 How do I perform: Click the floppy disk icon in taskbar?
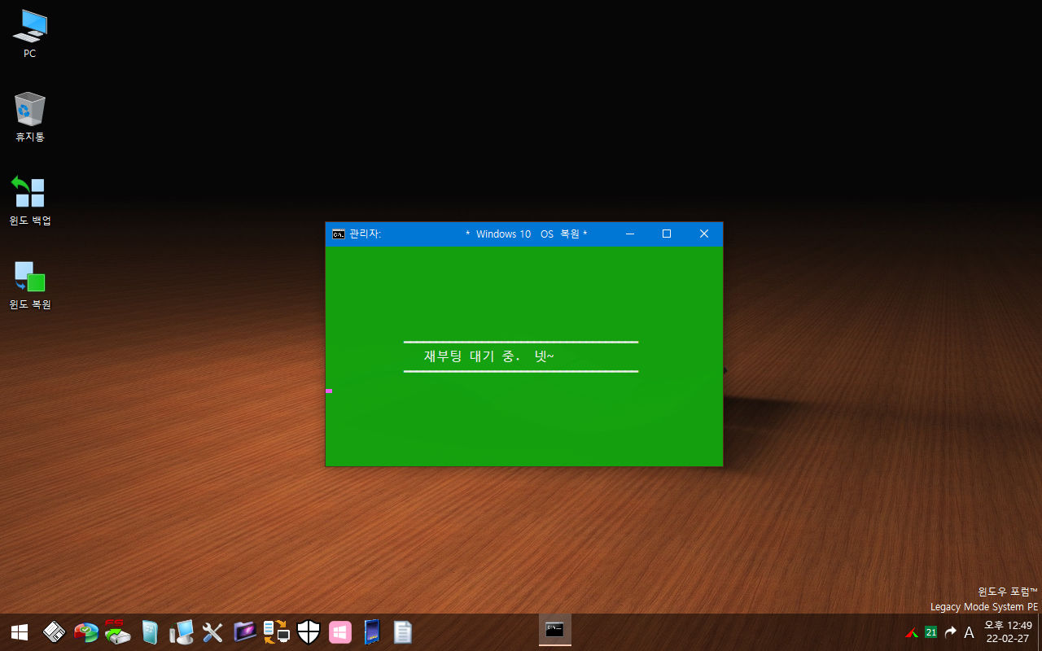point(55,632)
